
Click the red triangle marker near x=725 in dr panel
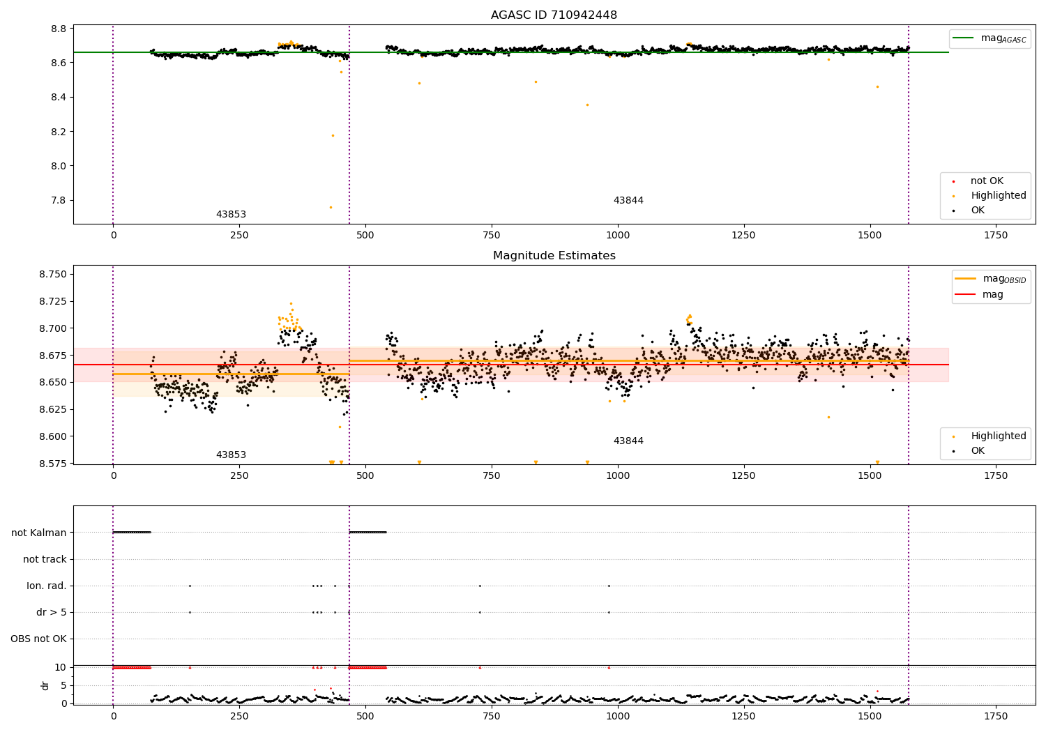click(x=480, y=667)
